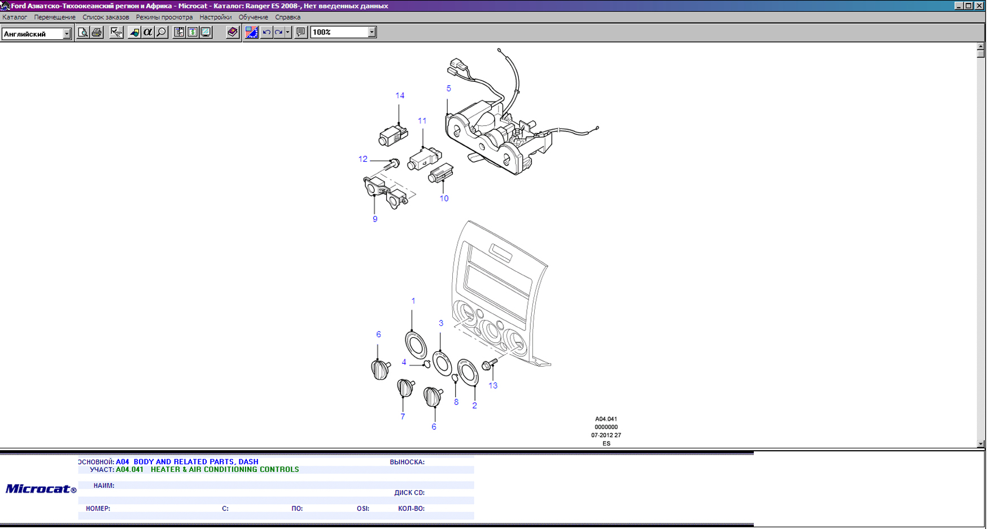This screenshot has height=529, width=987.
Task: Click the magnifying glass search icon
Action: click(x=161, y=32)
